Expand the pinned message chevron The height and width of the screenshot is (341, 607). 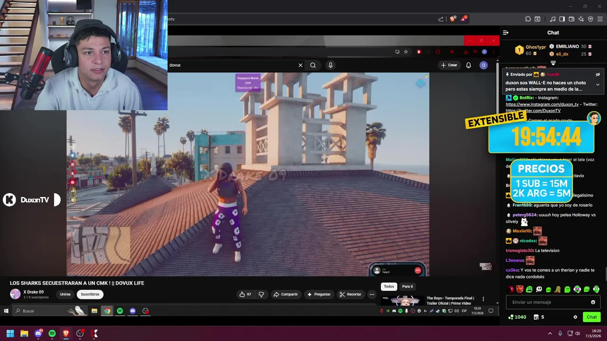pos(598,84)
